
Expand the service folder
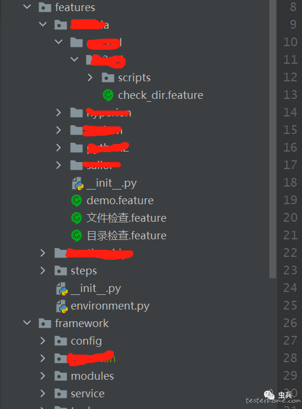click(43, 393)
